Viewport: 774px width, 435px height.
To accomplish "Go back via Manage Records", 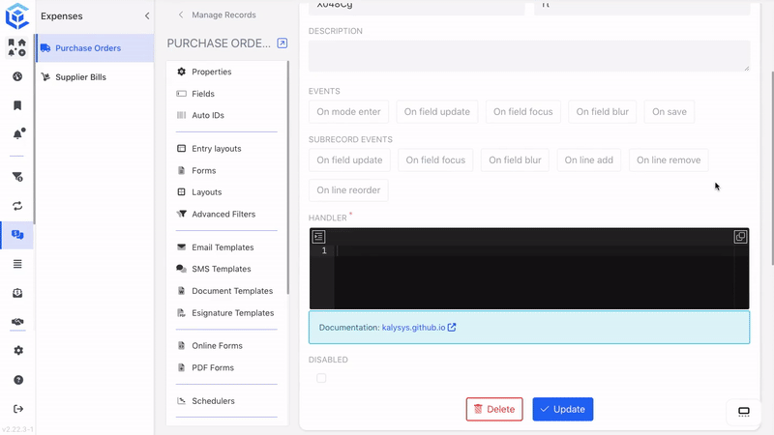I will click(217, 14).
